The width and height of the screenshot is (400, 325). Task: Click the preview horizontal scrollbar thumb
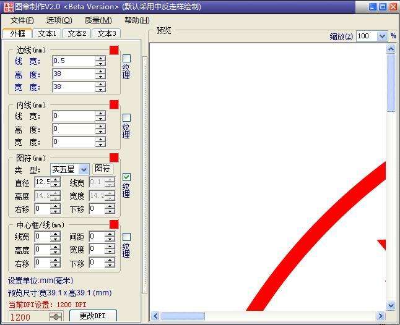[183, 316]
